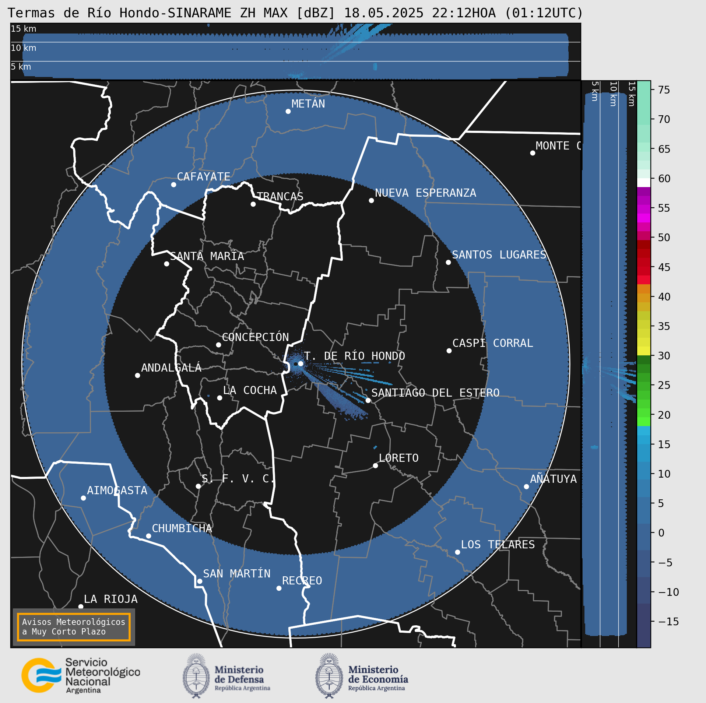Select the RECREO city marker
The height and width of the screenshot is (703, 706).
click(x=279, y=588)
